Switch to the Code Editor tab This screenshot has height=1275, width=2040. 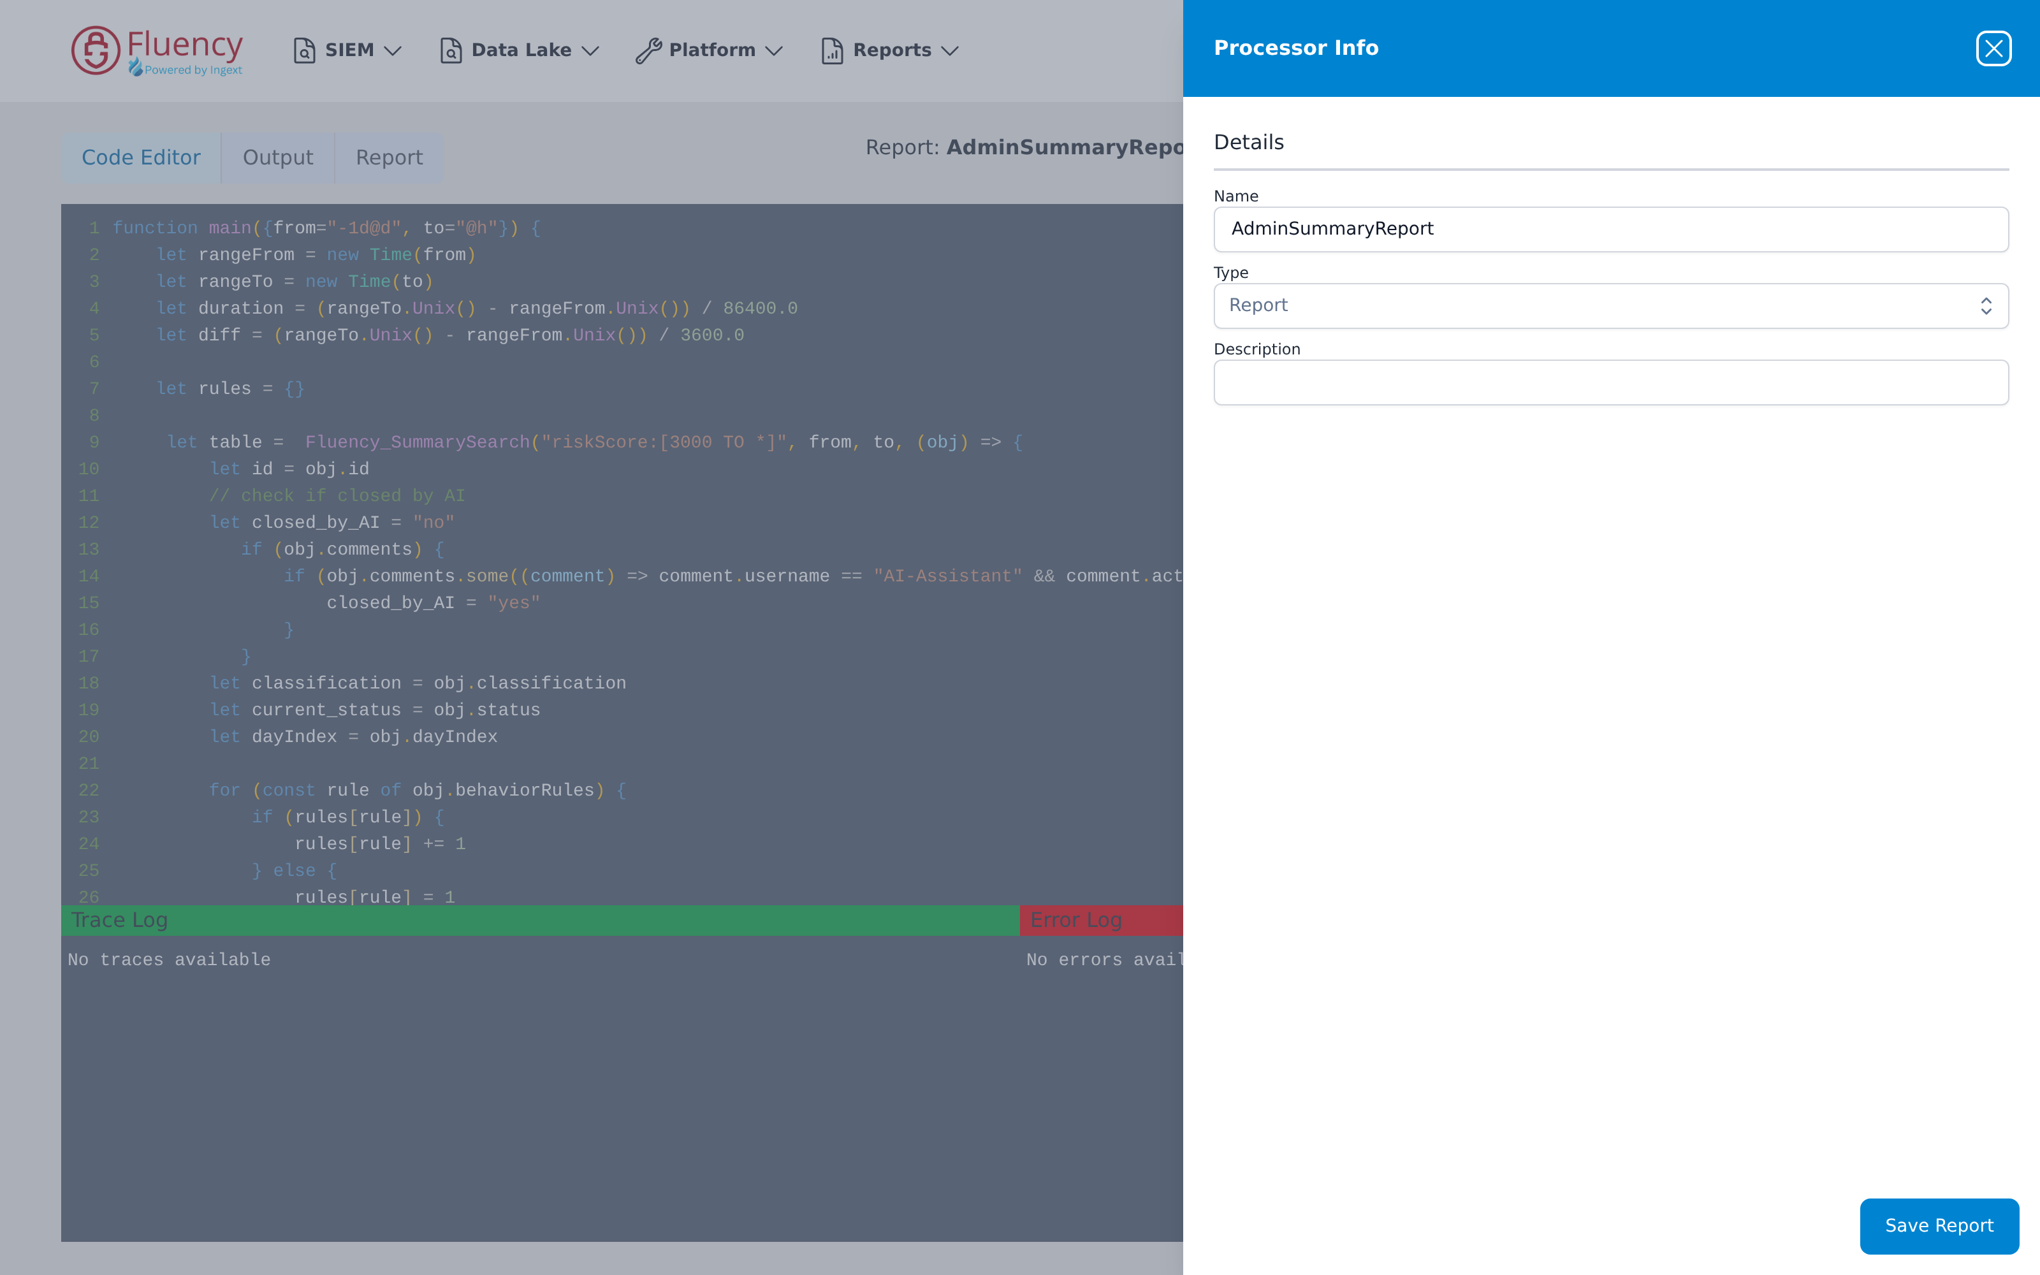coord(141,157)
